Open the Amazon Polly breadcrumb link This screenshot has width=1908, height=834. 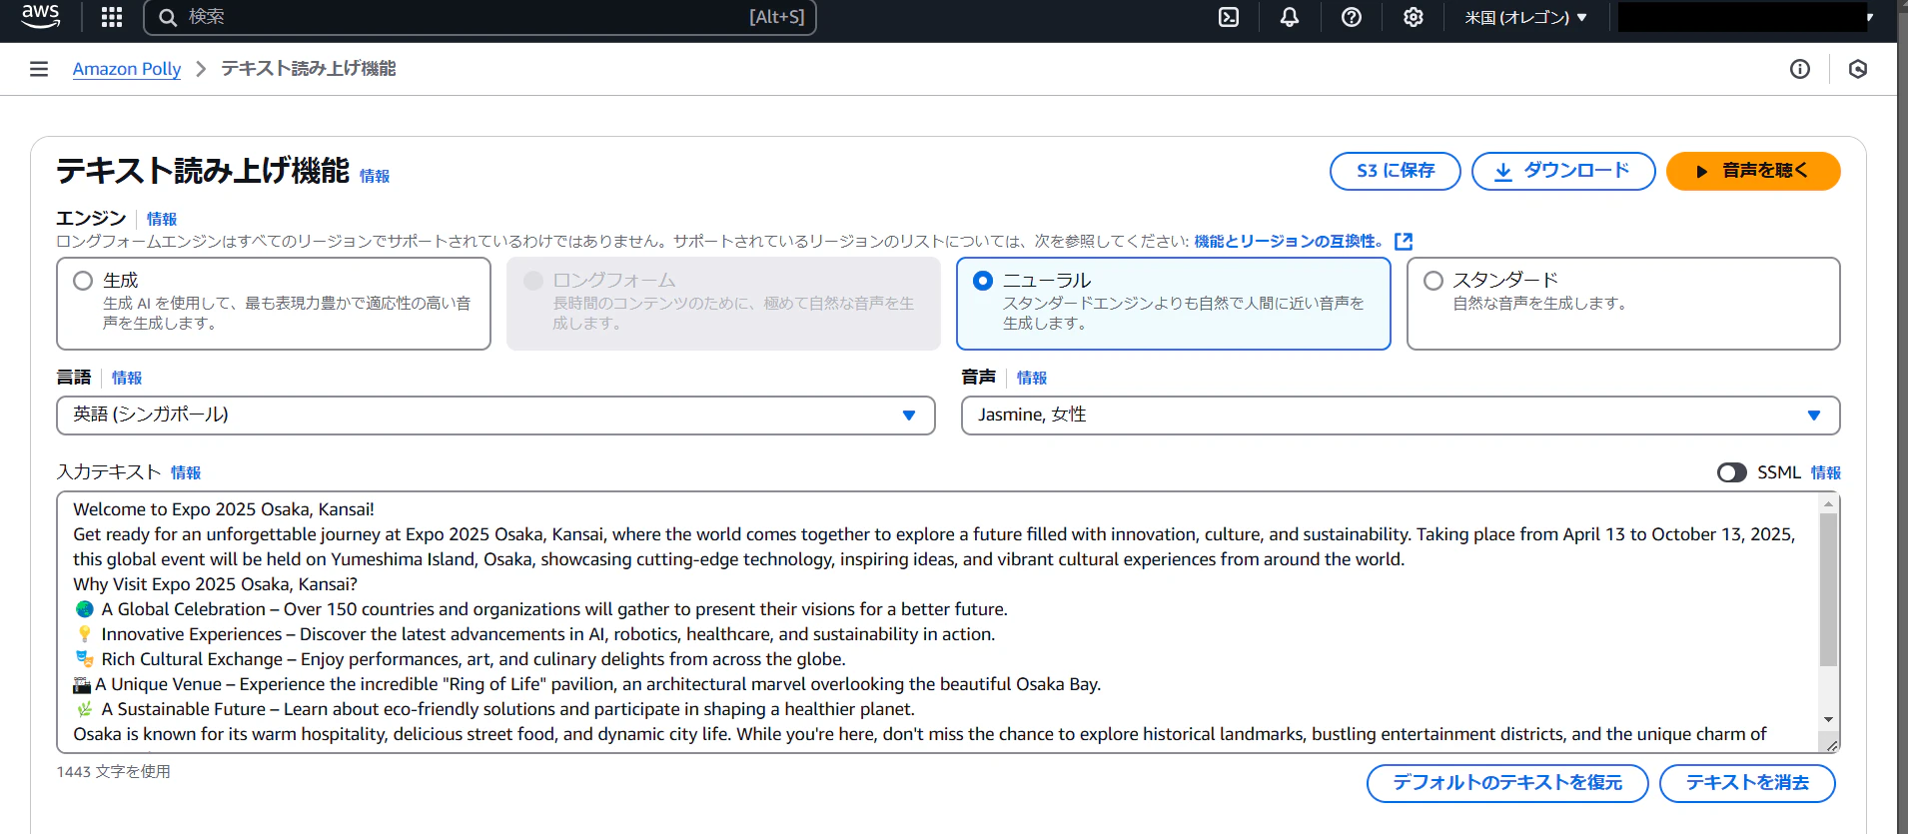click(x=127, y=69)
